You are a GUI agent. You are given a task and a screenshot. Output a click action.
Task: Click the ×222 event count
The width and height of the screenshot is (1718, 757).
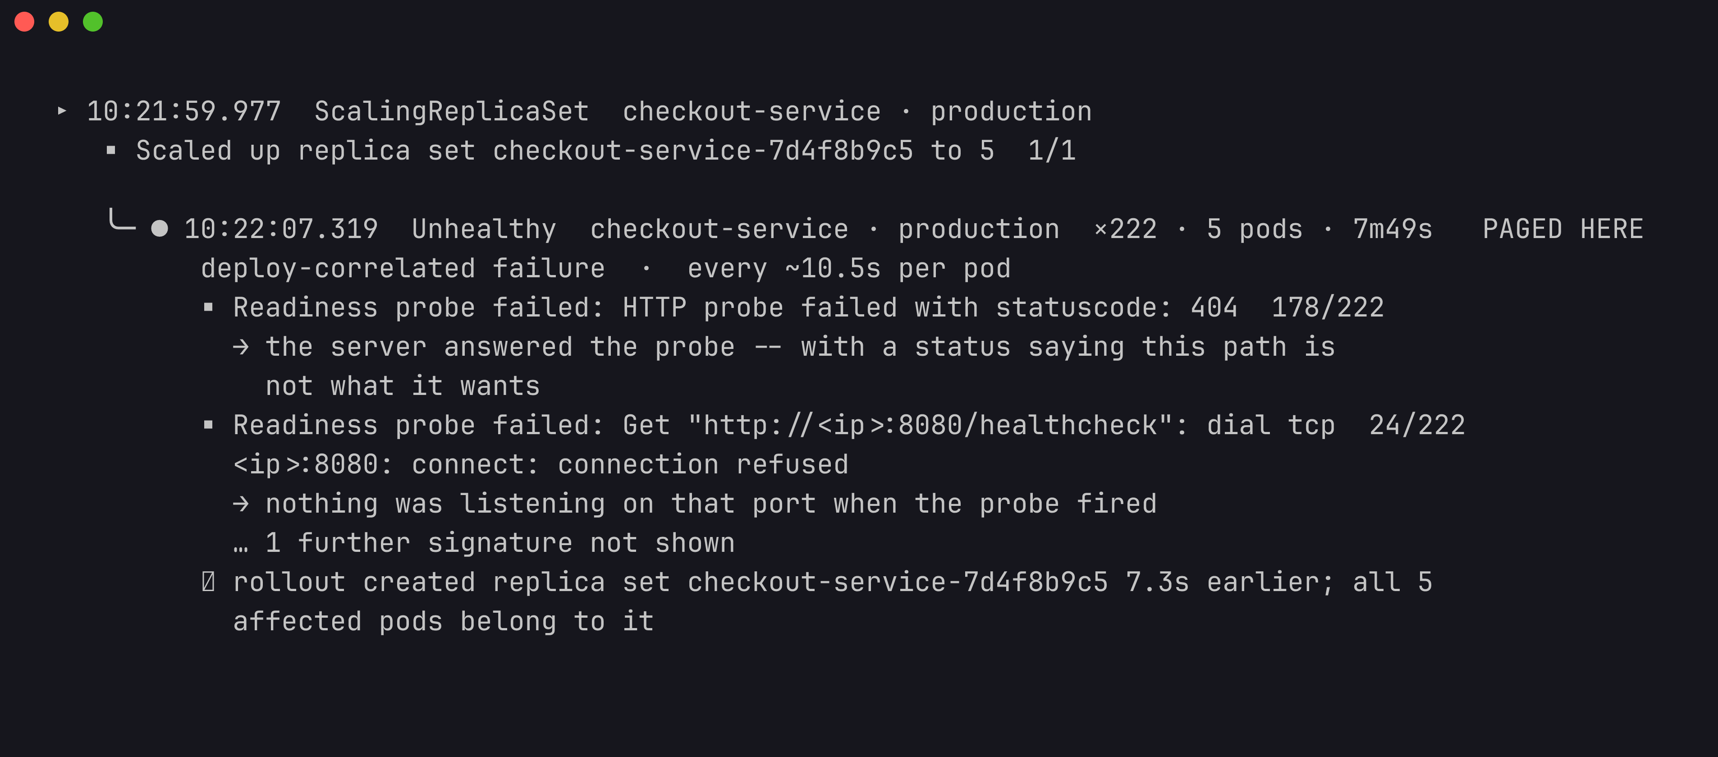click(1125, 229)
